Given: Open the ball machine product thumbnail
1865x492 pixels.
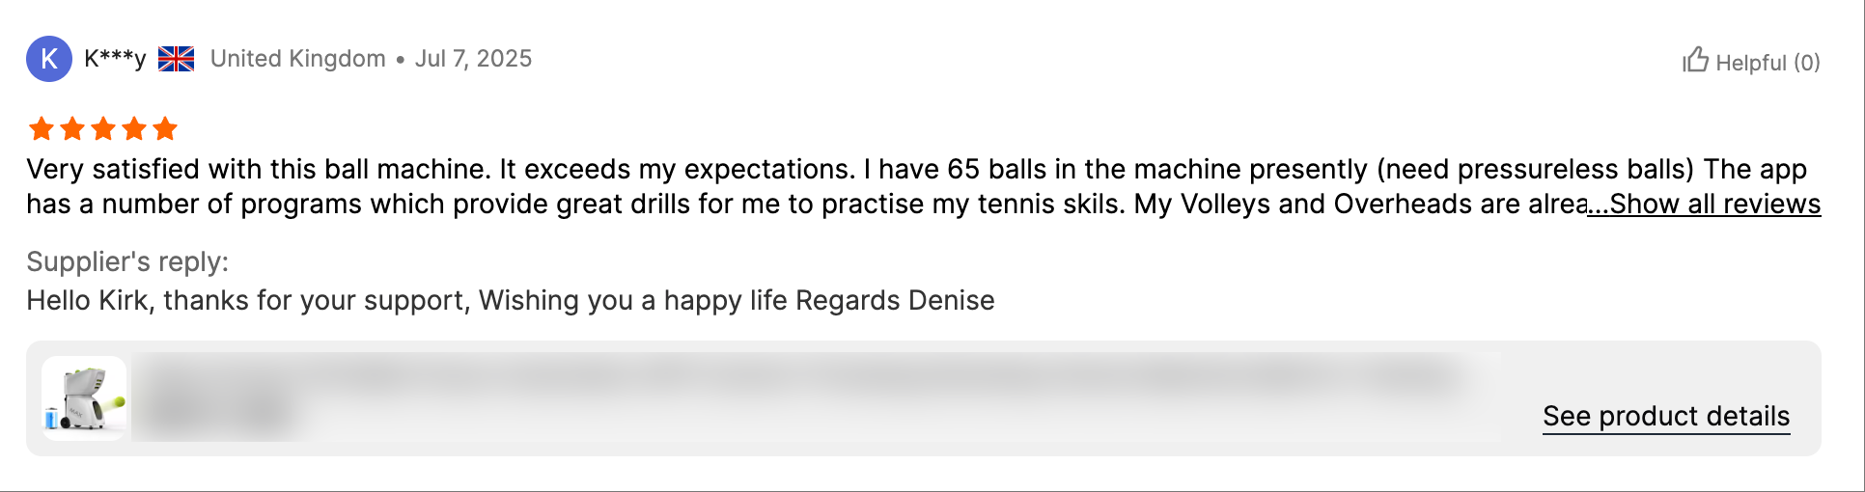Looking at the screenshot, I should (x=84, y=398).
